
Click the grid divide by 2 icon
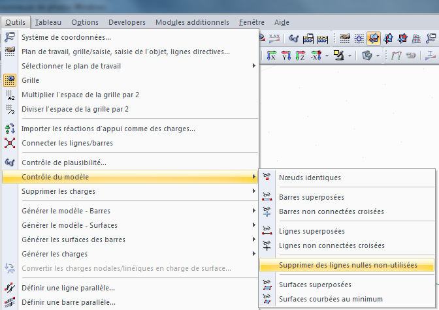[x=10, y=109]
